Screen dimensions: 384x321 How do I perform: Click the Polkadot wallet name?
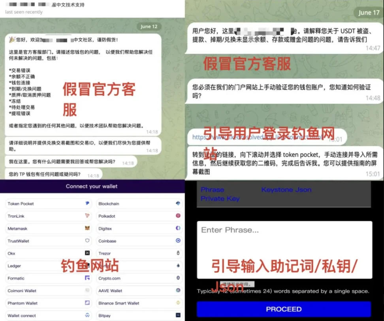[107, 216]
